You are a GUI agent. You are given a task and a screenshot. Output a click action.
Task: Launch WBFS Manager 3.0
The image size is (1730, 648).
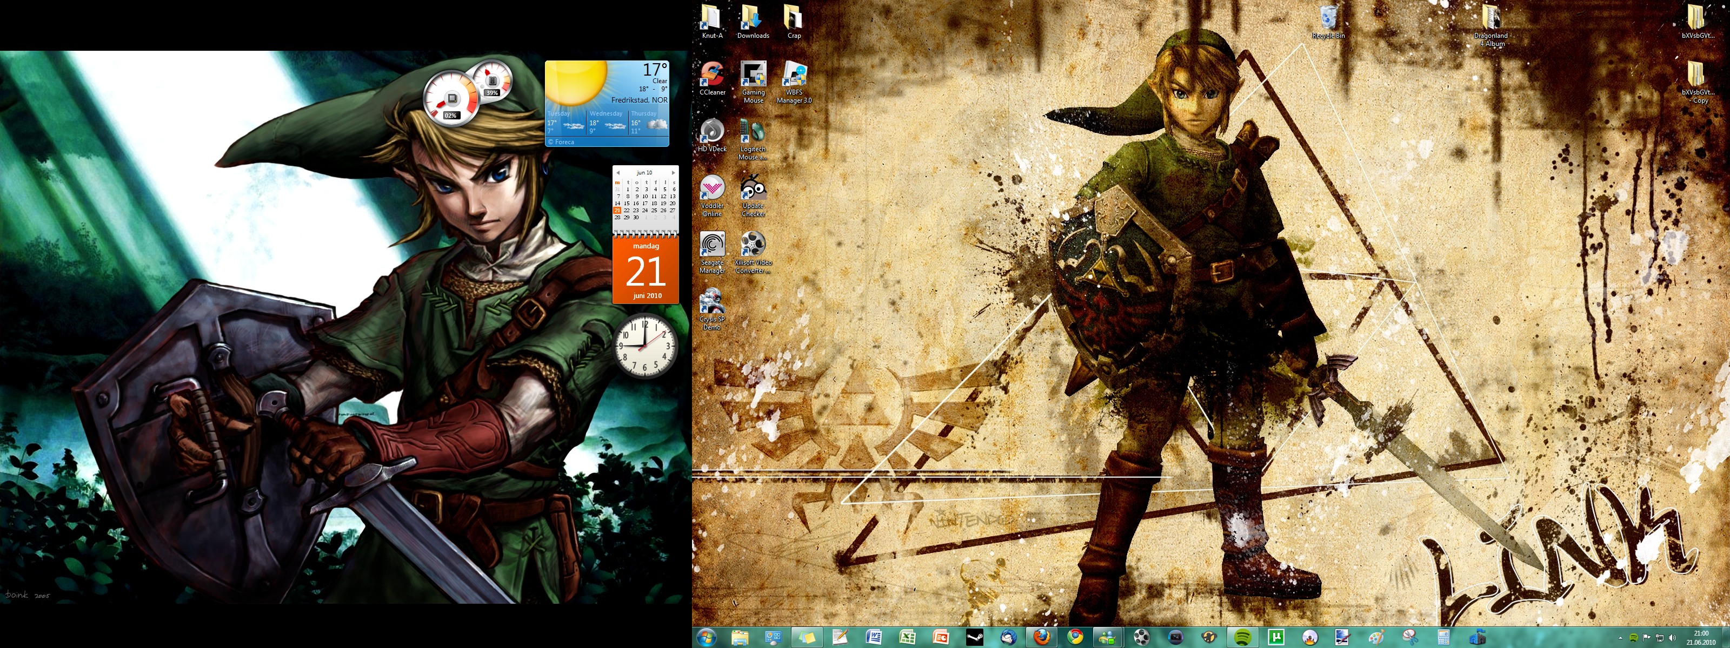(x=794, y=83)
